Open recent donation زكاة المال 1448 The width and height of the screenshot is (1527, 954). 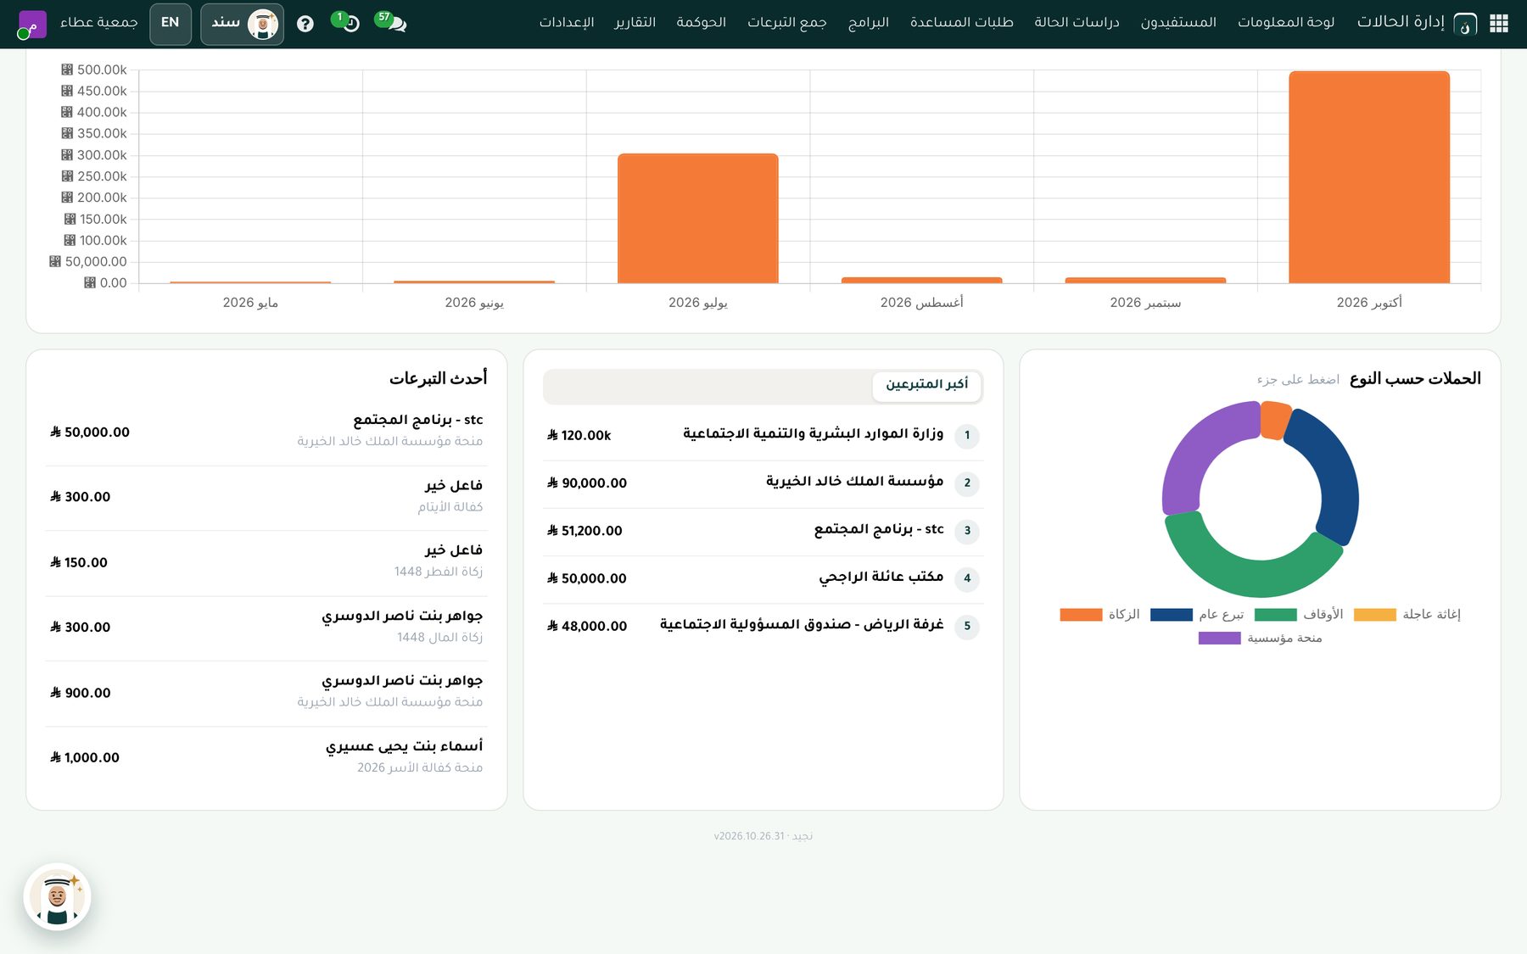point(266,628)
